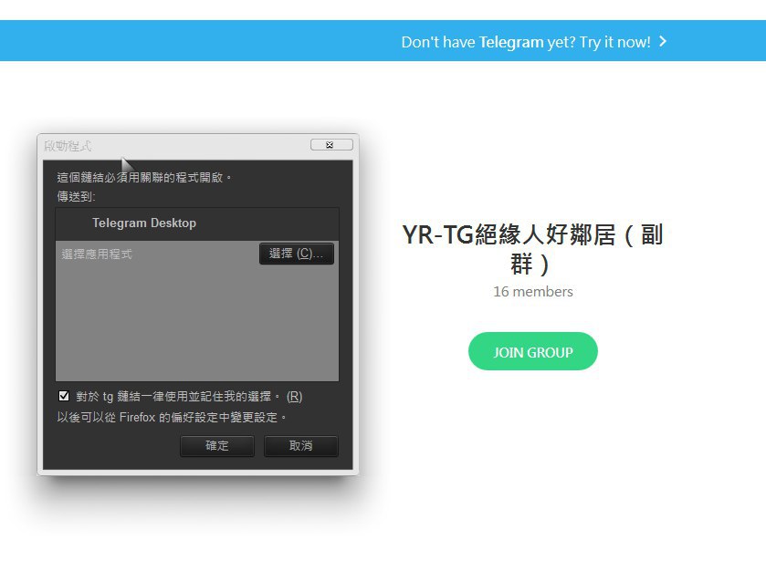The image size is (766, 571).
Task: Click the 啟動程式 dialog title bar text
Action: (68, 146)
